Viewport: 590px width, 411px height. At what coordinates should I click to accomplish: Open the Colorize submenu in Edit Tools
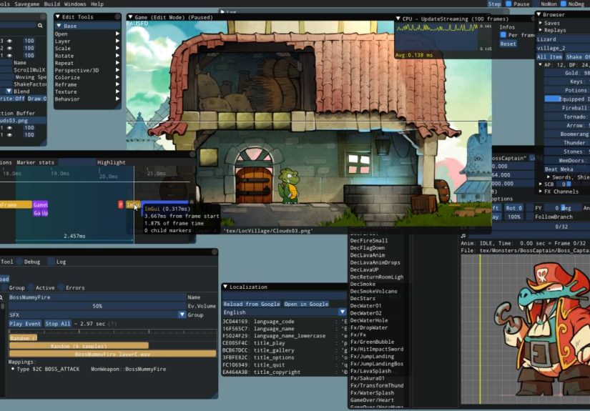pos(87,77)
